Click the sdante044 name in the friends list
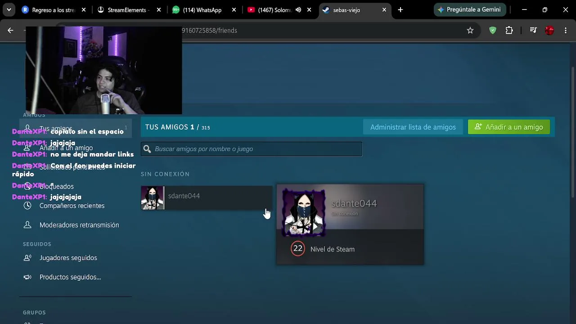The image size is (576, 324). 184,196
